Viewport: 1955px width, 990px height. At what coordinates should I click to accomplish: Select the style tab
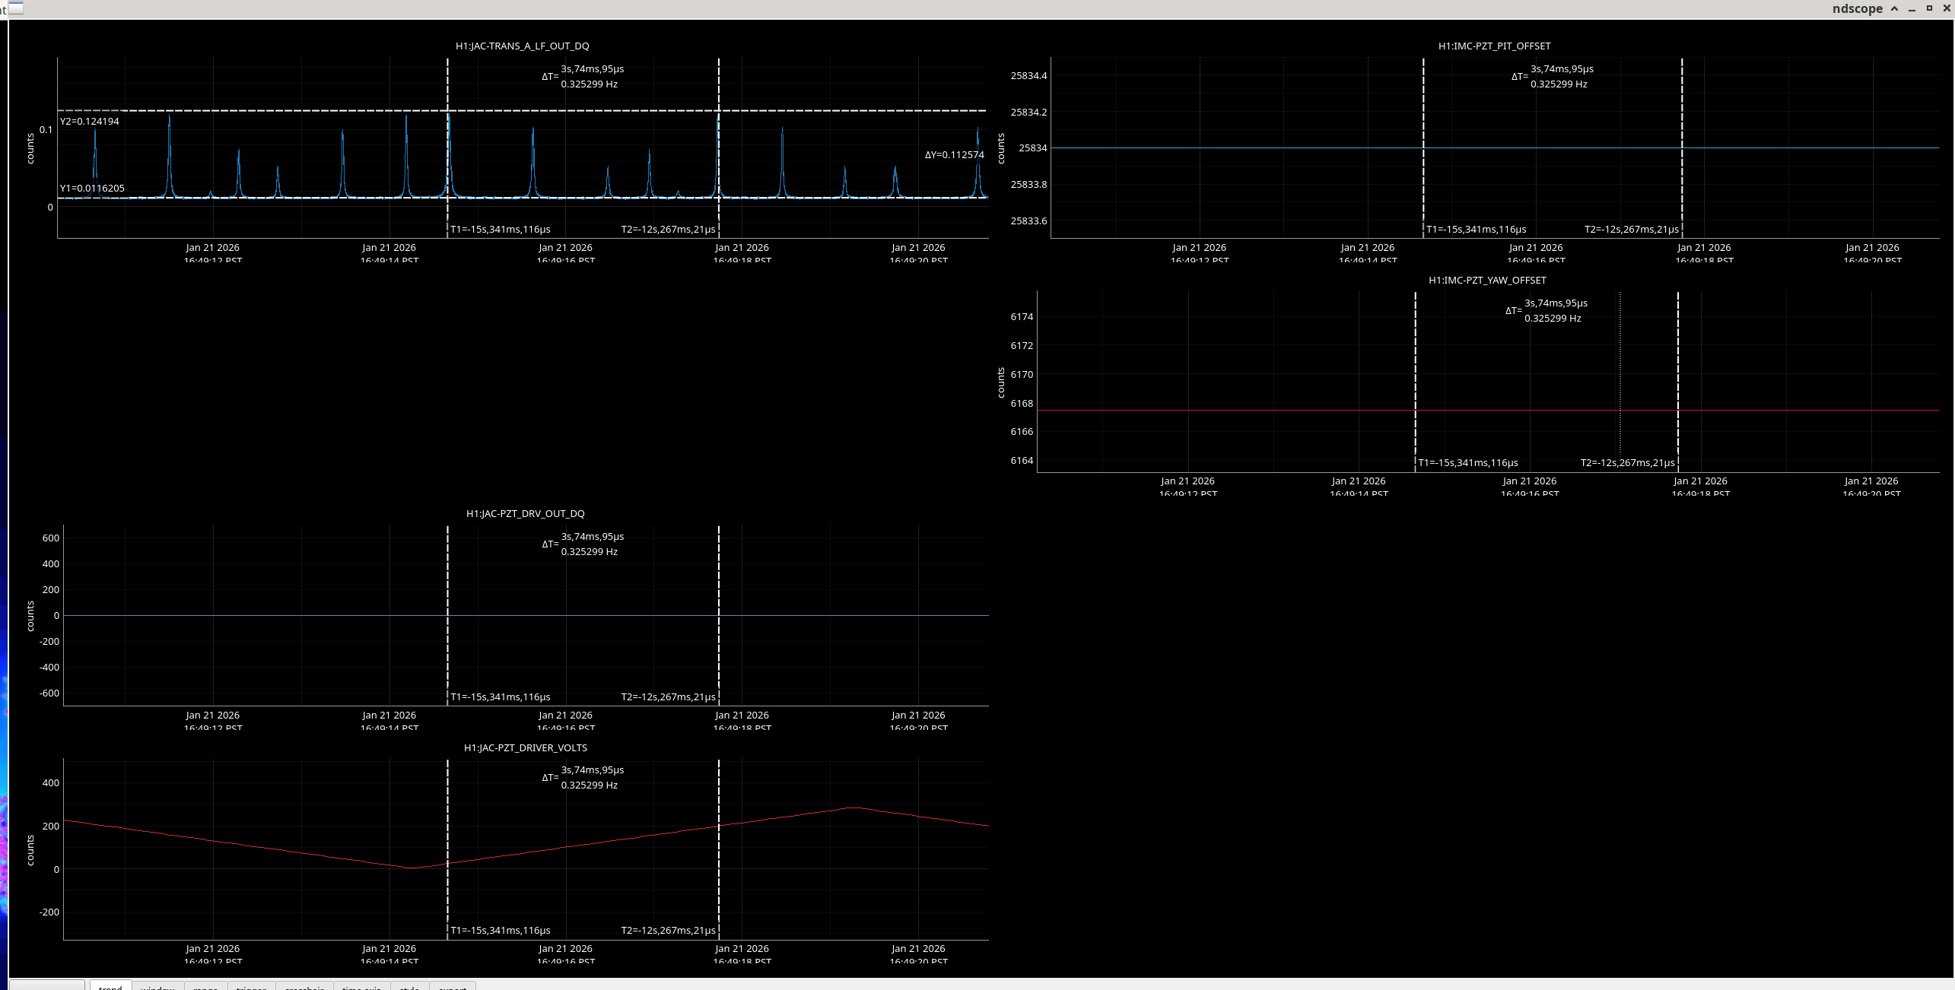(x=409, y=986)
